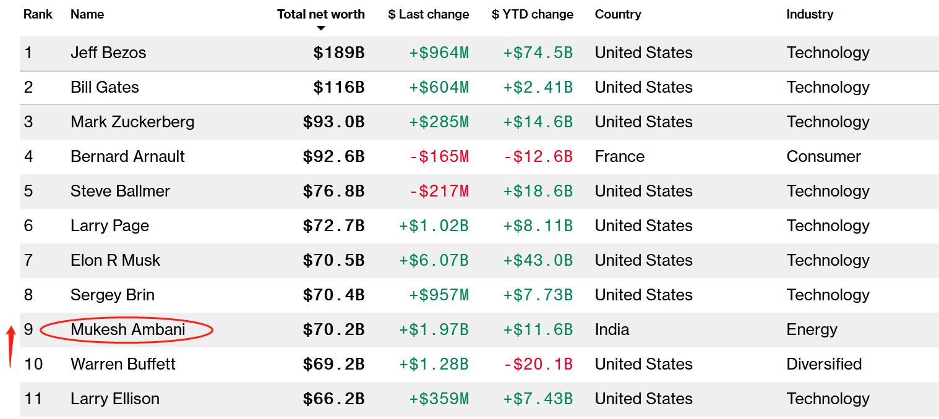Click the circled Mukesh Ambani name
This screenshot has height=419, width=939.
coord(127,329)
